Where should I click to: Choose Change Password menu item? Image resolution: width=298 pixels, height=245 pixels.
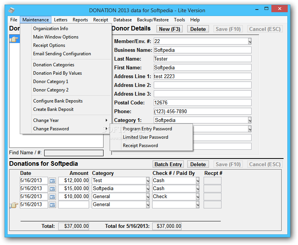pos(65,129)
